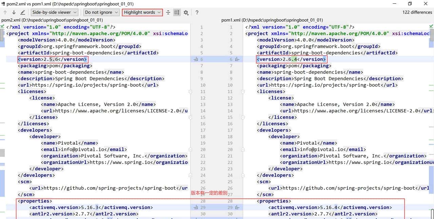This screenshot has width=434, height=219.
Task: Toggle synchronize scrolling button
Action: (x=177, y=13)
